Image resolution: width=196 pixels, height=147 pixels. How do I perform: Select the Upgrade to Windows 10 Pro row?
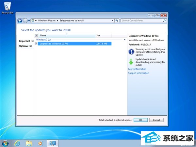pyautogui.click(x=74, y=44)
